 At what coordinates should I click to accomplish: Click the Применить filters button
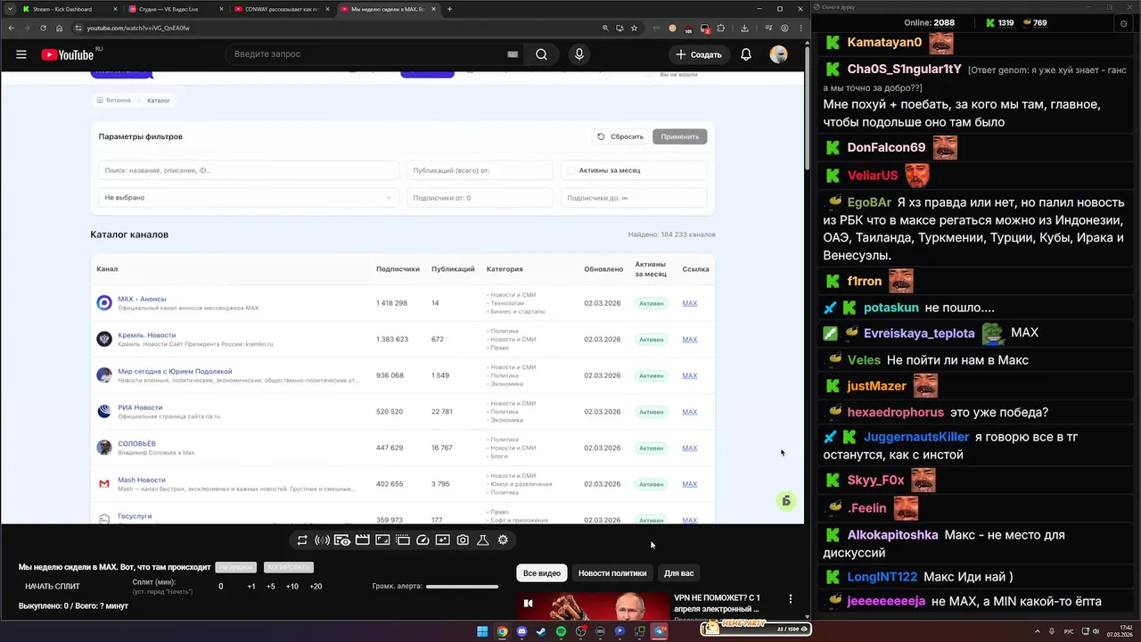click(680, 136)
